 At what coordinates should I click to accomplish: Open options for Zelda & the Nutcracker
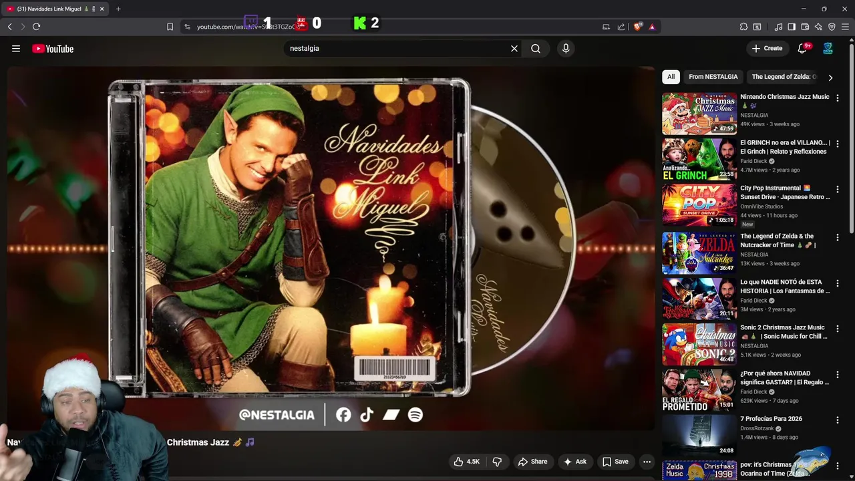838,237
